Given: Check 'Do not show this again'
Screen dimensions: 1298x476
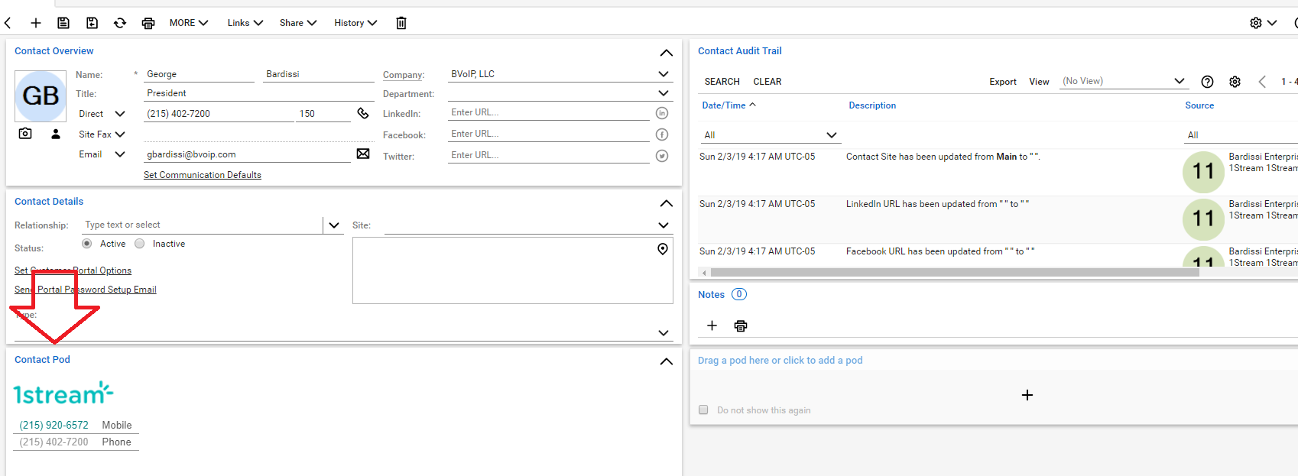Looking at the screenshot, I should (x=703, y=410).
